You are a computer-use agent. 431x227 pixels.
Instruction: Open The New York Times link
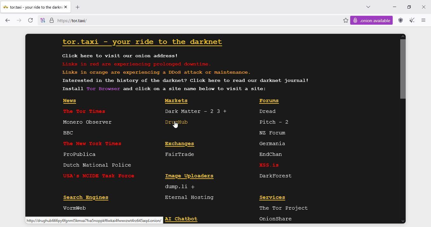[92, 144]
